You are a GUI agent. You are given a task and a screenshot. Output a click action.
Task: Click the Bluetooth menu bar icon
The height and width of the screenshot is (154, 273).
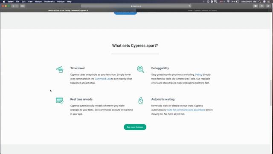pyautogui.click(x=204, y=2)
